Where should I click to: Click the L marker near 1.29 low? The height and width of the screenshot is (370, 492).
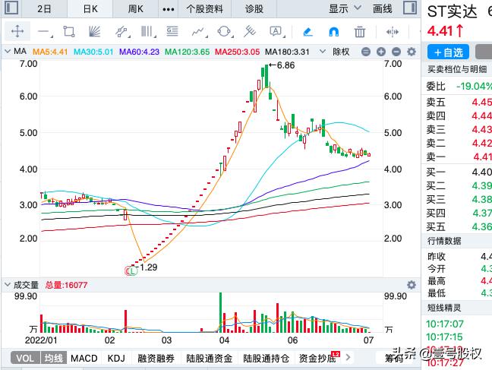click(133, 270)
